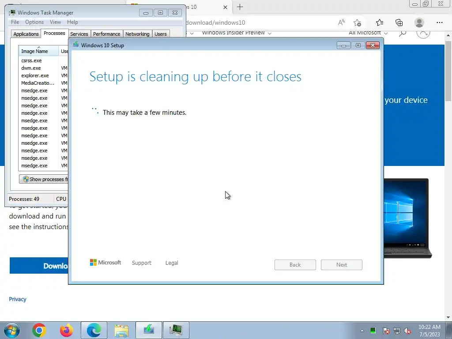Image resolution: width=452 pixels, height=339 pixels.
Task: Select Task Manager taskbar icon
Action: [176, 330]
